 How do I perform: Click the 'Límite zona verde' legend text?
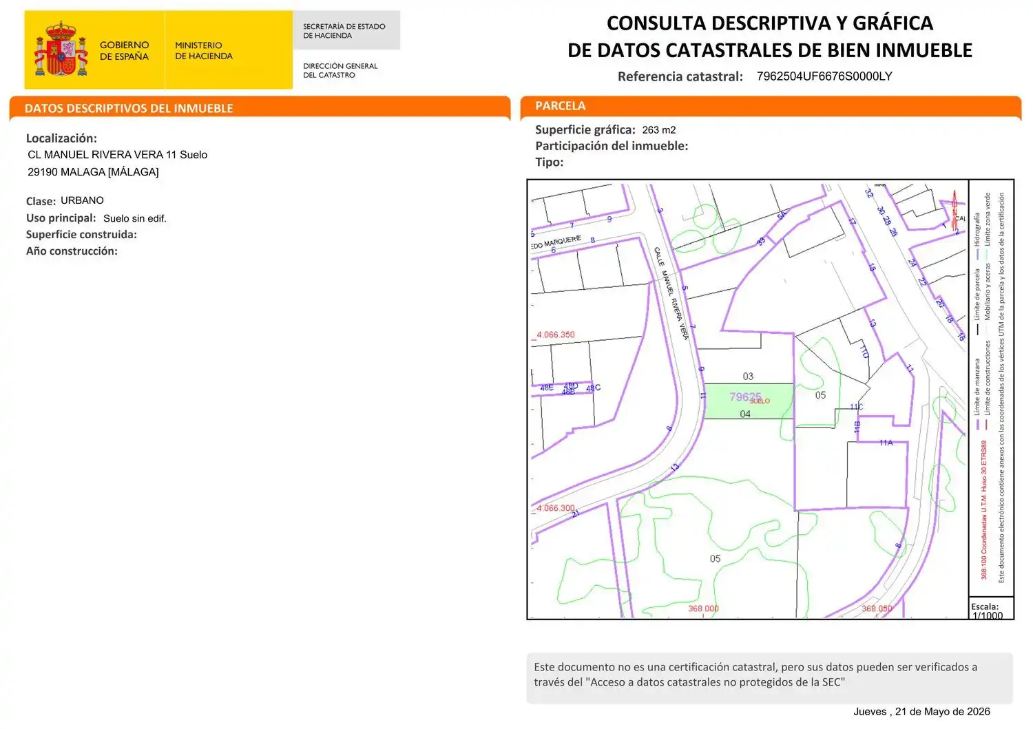(987, 219)
